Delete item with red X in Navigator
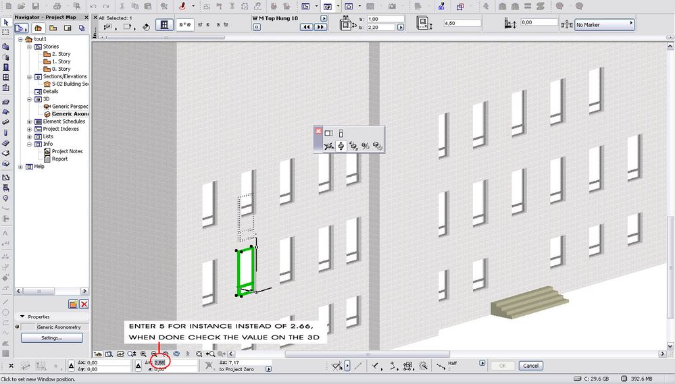Screen dimensions: 675x384 pyautogui.click(x=84, y=304)
